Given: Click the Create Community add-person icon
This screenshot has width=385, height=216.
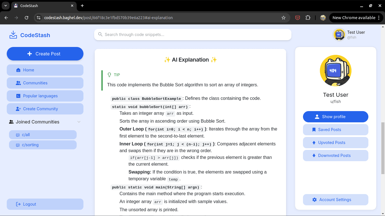Looking at the screenshot, I should pos(18,109).
